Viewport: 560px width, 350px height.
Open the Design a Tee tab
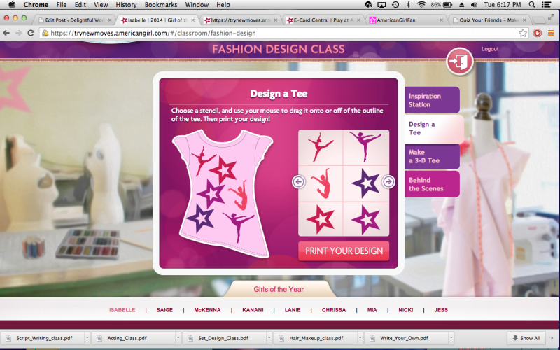click(434, 129)
